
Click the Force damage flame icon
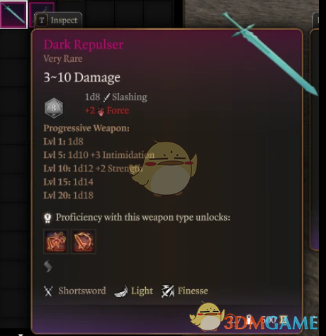click(101, 111)
